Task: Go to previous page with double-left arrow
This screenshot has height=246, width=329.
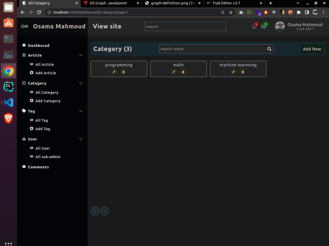Action: [95, 211]
